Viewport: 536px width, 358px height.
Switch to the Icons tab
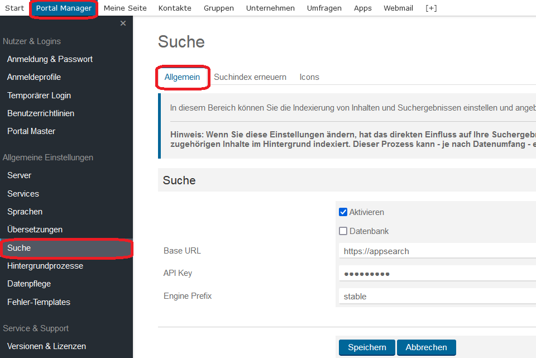pyautogui.click(x=309, y=77)
